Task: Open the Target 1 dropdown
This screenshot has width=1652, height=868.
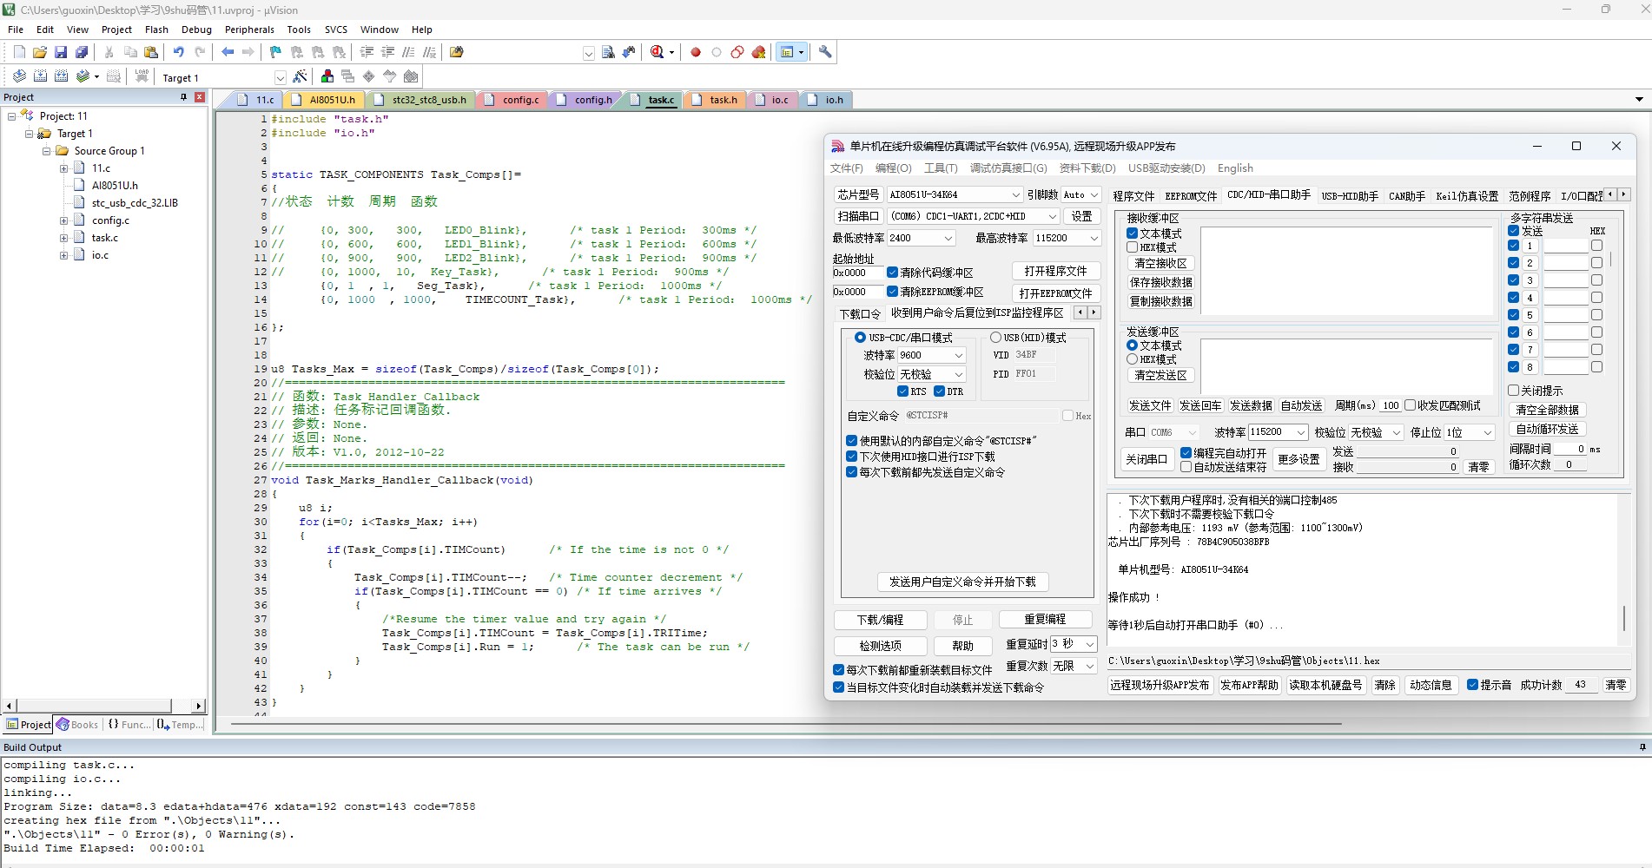Action: tap(280, 77)
